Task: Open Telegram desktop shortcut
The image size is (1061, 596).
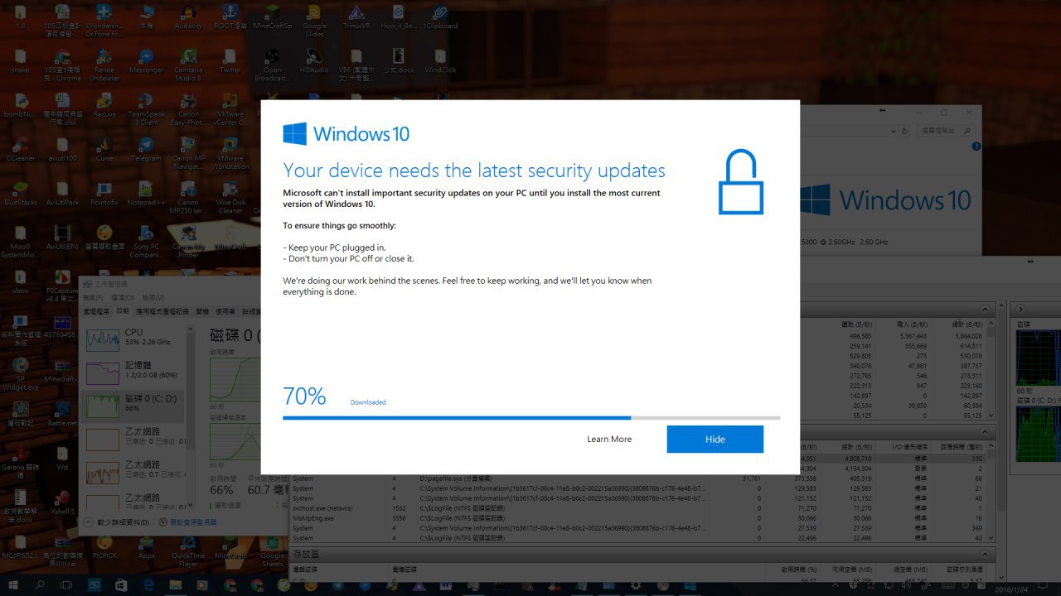Action: click(x=146, y=146)
